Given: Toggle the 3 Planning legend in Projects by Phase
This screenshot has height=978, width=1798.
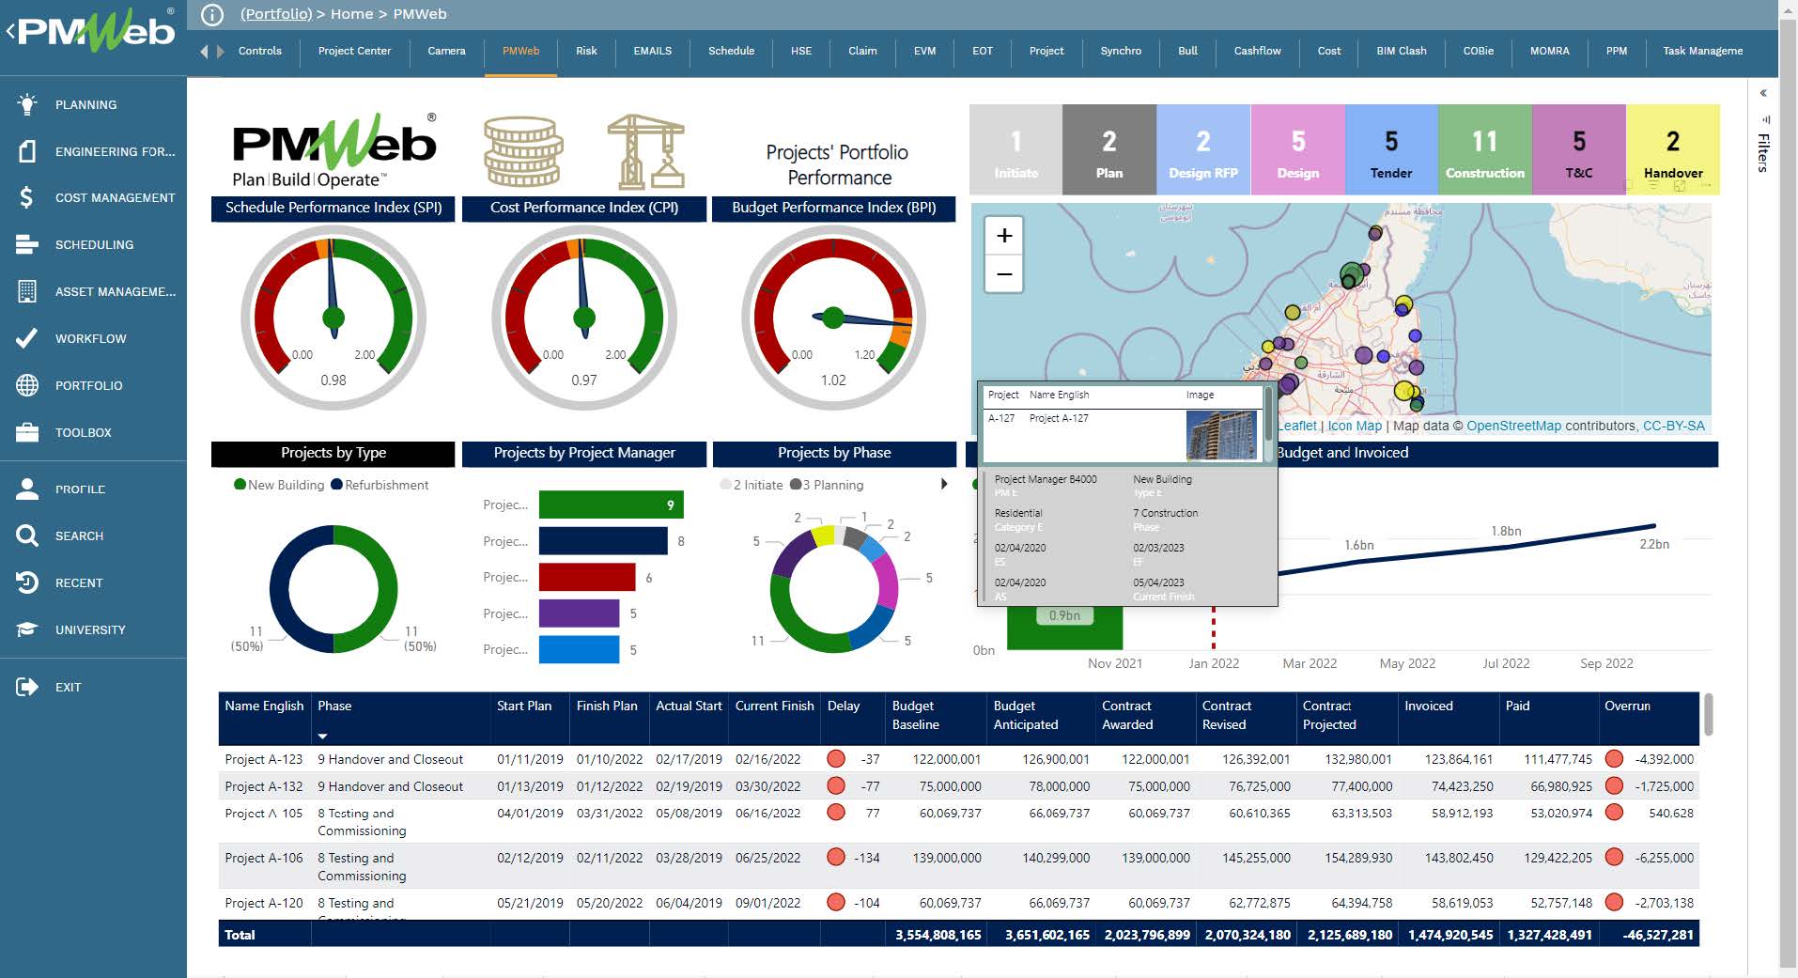Looking at the screenshot, I should [x=830, y=485].
